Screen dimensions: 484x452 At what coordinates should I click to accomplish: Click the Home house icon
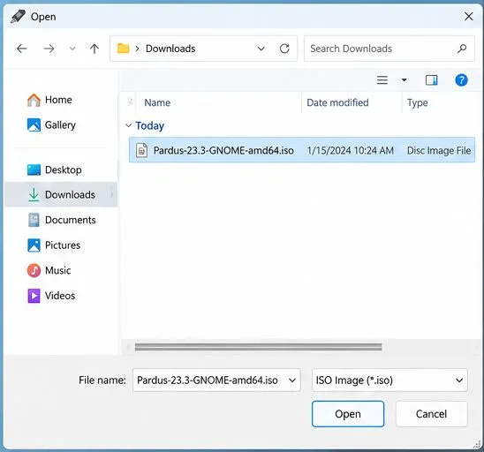coord(34,100)
